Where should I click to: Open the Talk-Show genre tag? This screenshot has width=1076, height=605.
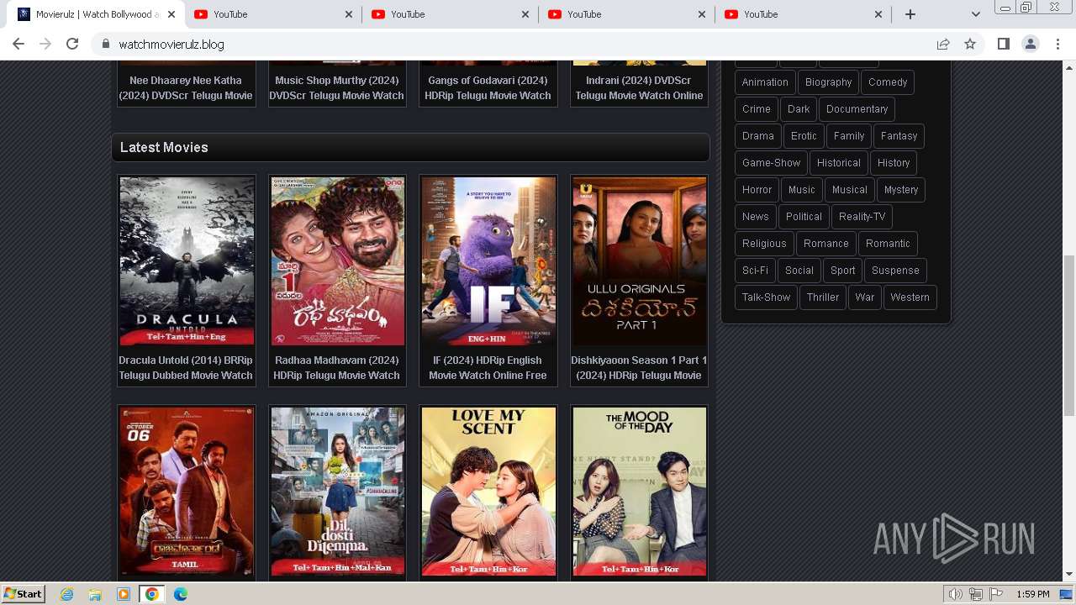click(766, 297)
